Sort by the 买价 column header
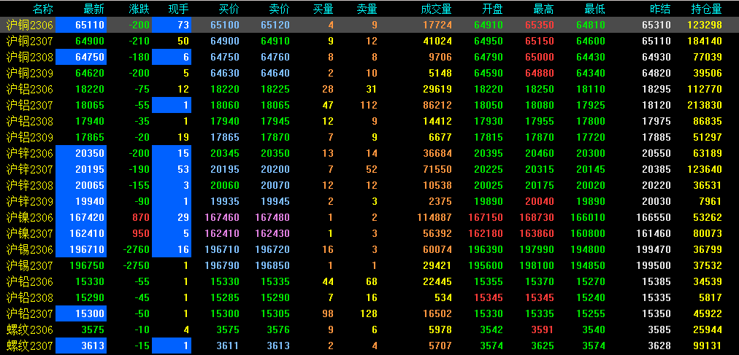This screenshot has width=739, height=355. pyautogui.click(x=229, y=9)
